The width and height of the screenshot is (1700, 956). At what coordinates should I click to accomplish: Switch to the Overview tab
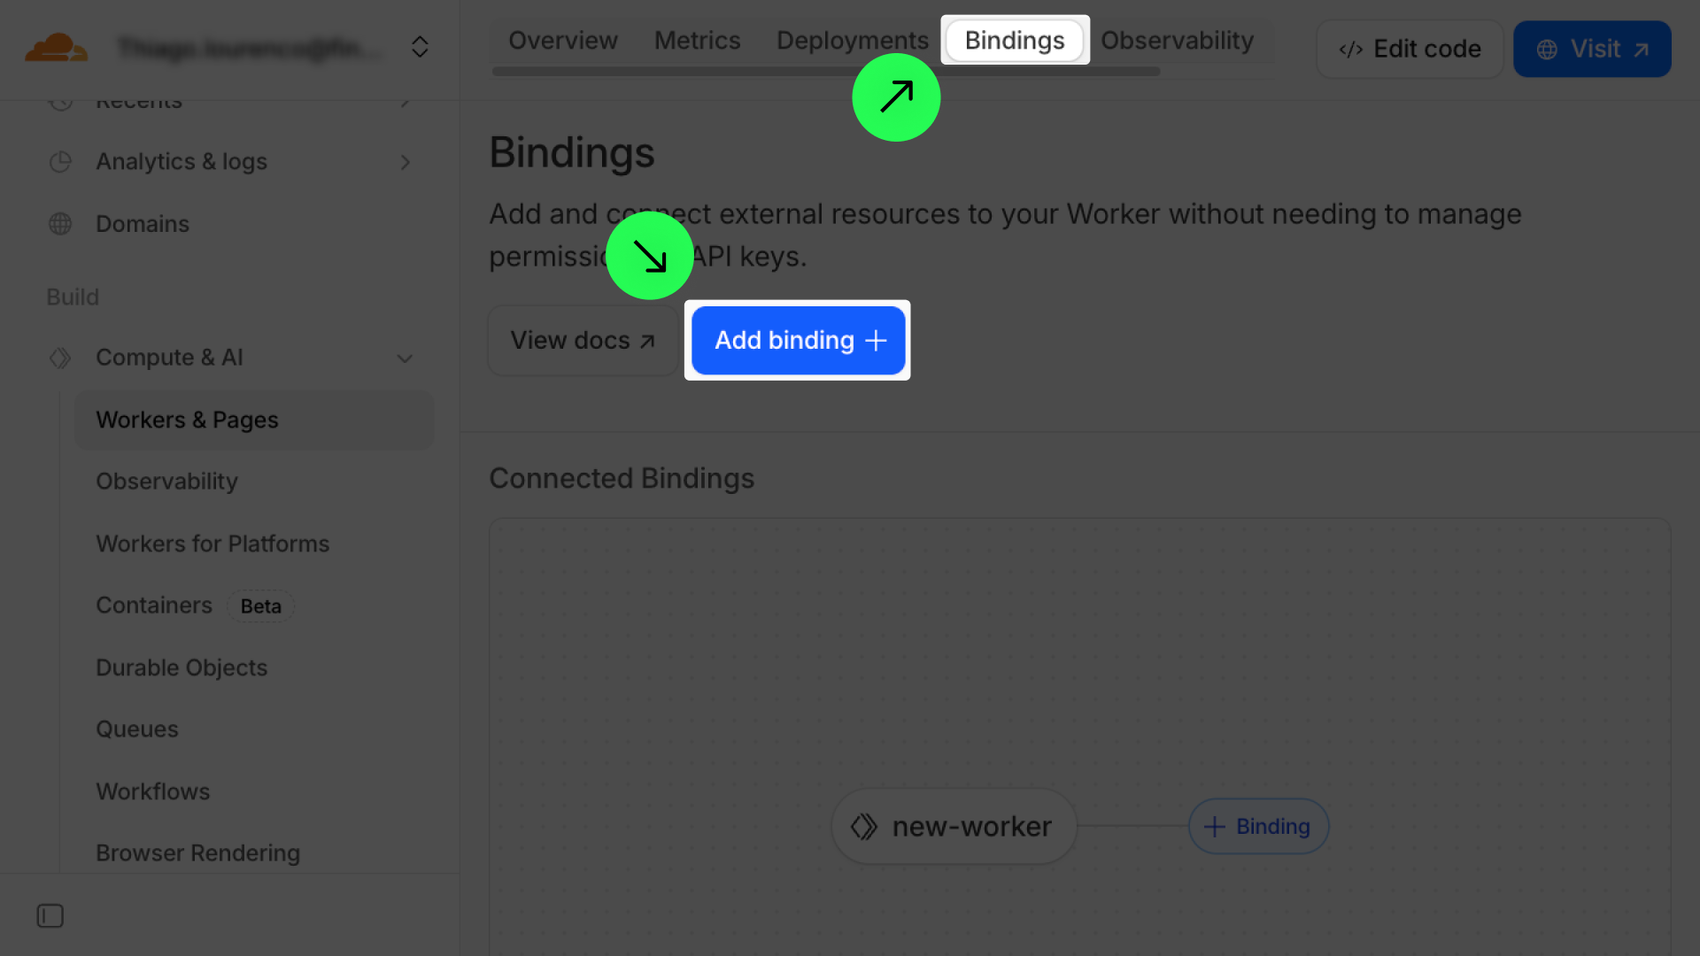pyautogui.click(x=563, y=41)
